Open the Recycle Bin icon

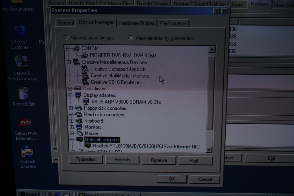tap(23, 93)
